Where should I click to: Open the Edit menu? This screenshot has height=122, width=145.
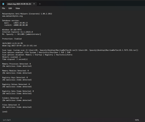[x=10, y=8]
